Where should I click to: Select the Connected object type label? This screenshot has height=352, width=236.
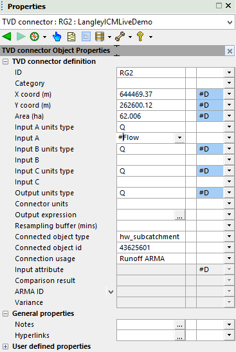pyautogui.click(x=52, y=237)
